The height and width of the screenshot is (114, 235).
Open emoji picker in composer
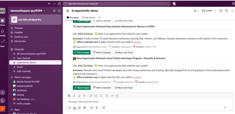(80, 108)
